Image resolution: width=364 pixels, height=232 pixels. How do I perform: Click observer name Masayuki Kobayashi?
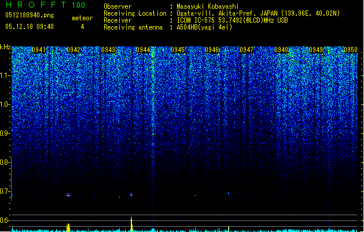click(x=208, y=6)
